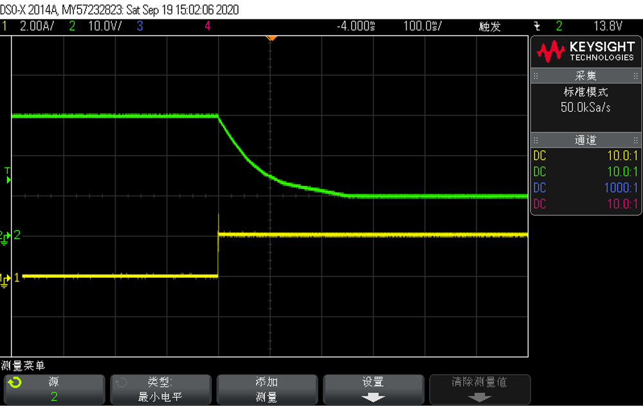Image resolution: width=643 pixels, height=407 pixels.
Task: Click the Keysight Technologies logo
Action: pos(585,51)
